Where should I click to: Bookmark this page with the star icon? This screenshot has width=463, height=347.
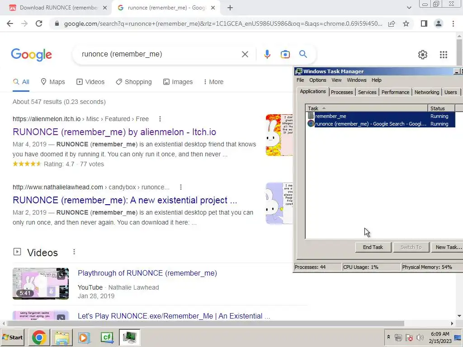pos(406,23)
